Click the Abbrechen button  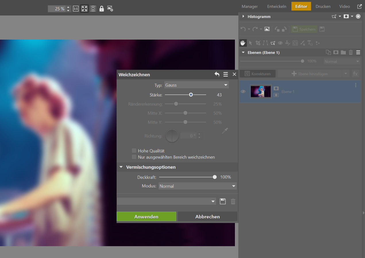pos(207,217)
